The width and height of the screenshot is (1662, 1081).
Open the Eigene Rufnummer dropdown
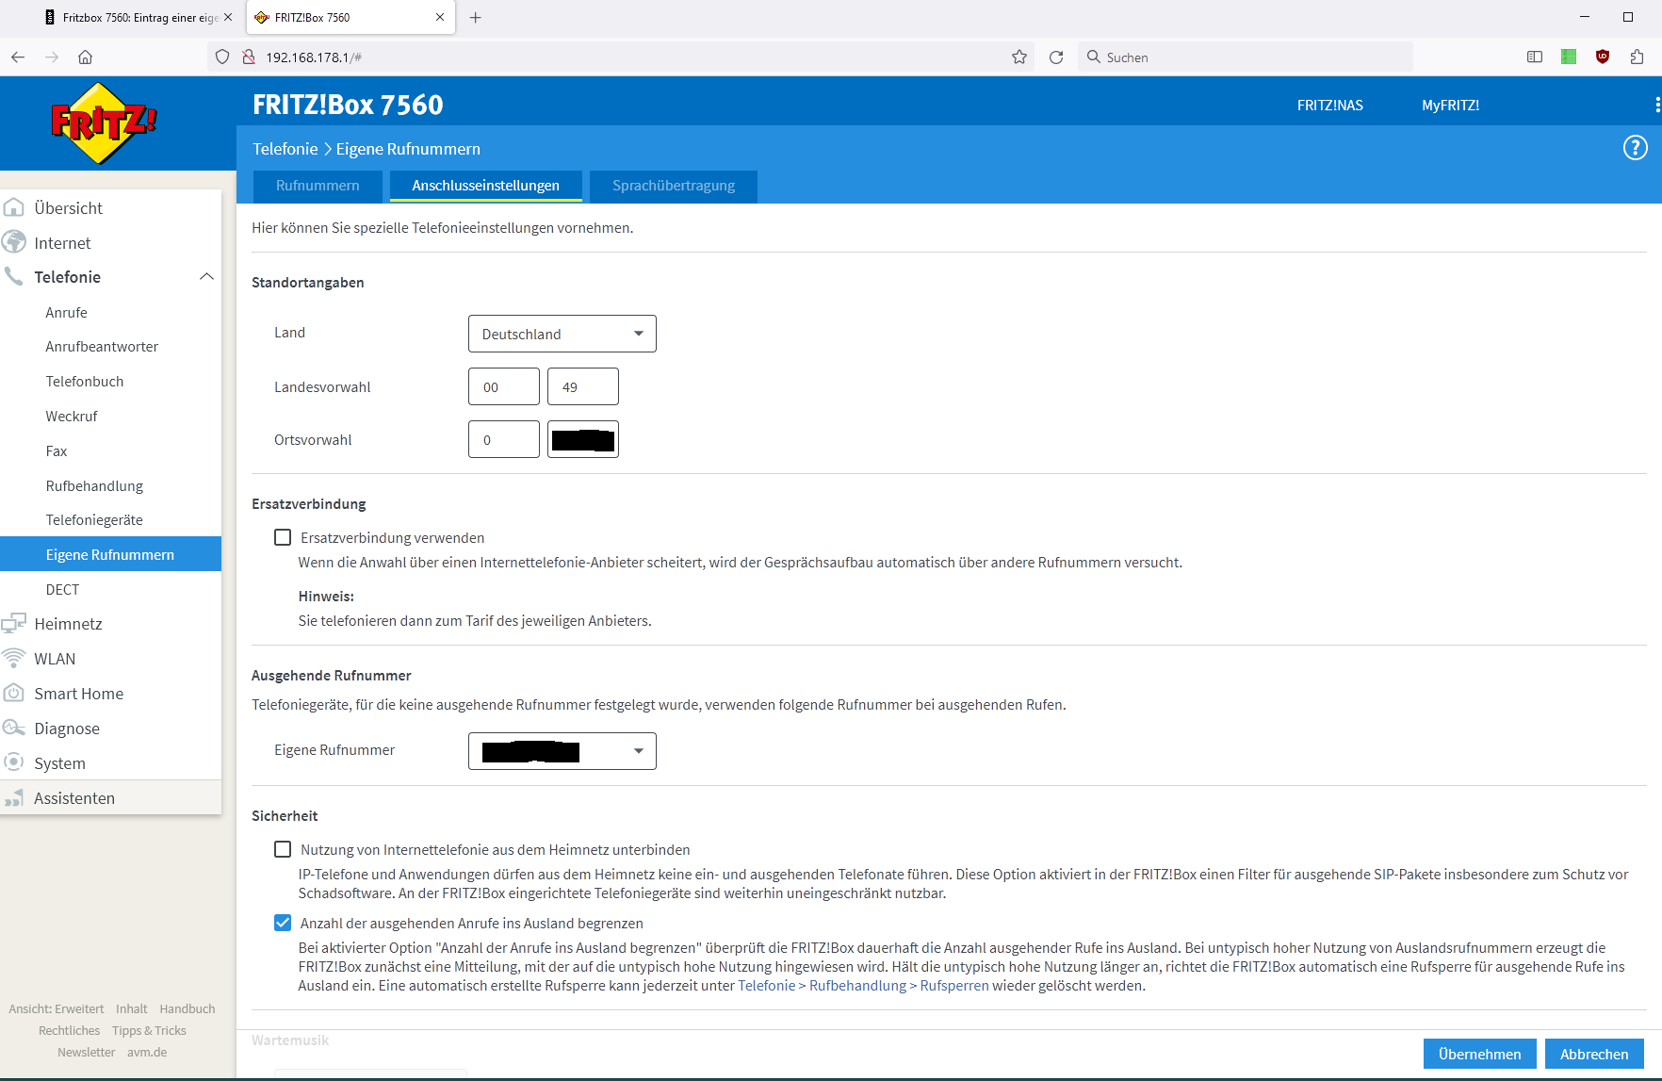(562, 751)
